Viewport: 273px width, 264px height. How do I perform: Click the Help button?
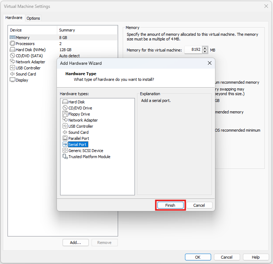[x=255, y=257]
